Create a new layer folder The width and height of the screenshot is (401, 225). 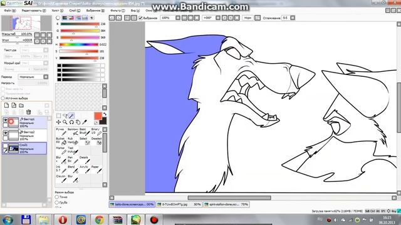tap(21, 105)
